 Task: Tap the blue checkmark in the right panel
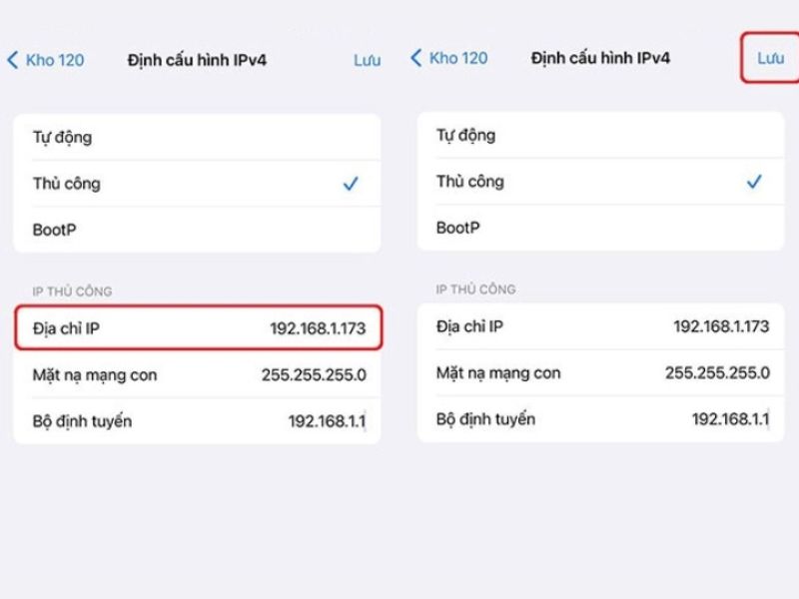[754, 183]
